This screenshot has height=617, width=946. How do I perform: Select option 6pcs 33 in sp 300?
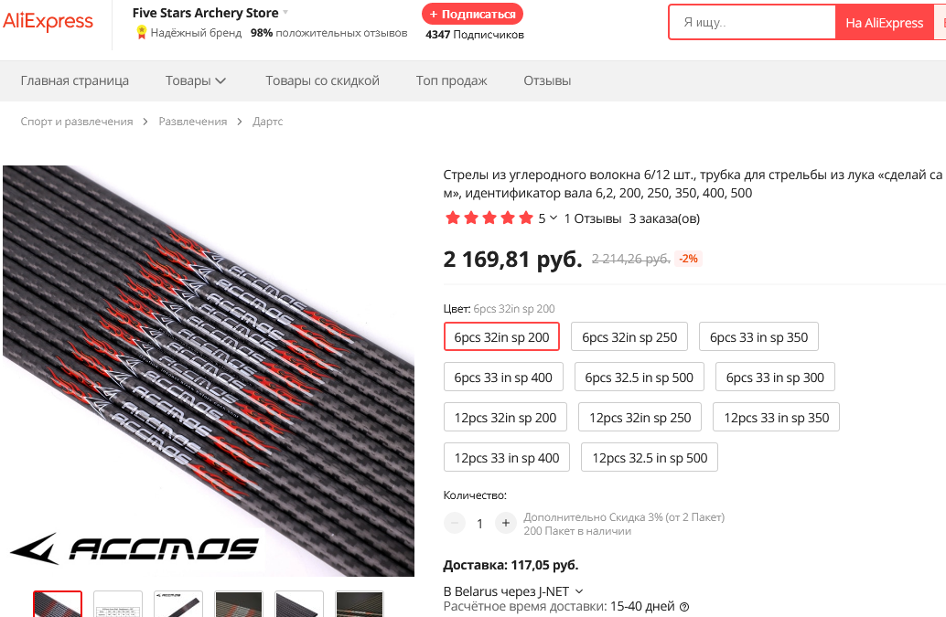[775, 378]
